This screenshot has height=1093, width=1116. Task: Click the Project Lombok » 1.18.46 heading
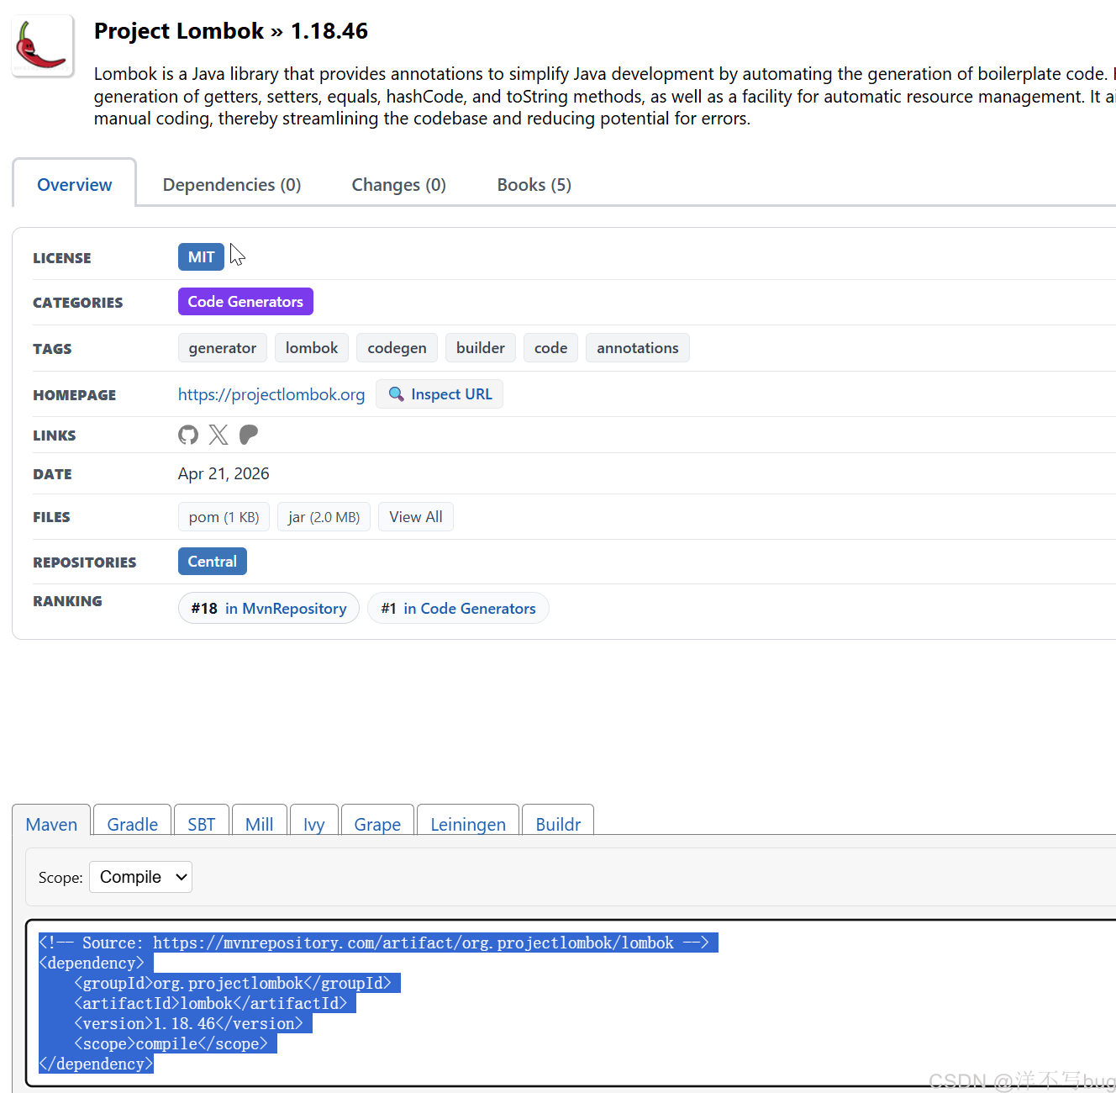[x=231, y=31]
